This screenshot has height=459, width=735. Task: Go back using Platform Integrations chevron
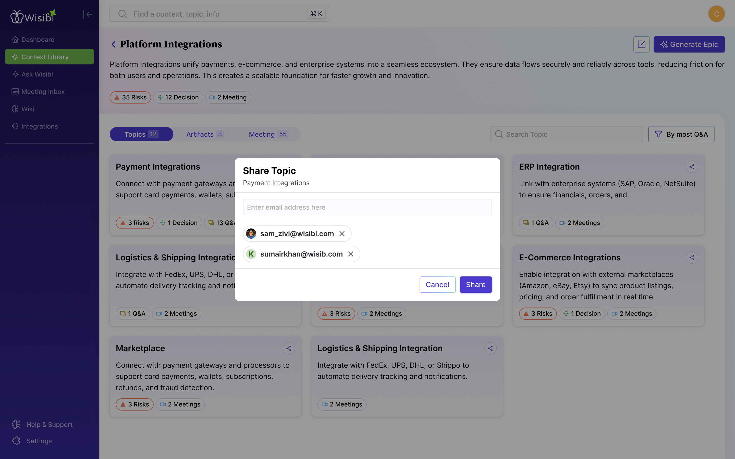click(114, 45)
